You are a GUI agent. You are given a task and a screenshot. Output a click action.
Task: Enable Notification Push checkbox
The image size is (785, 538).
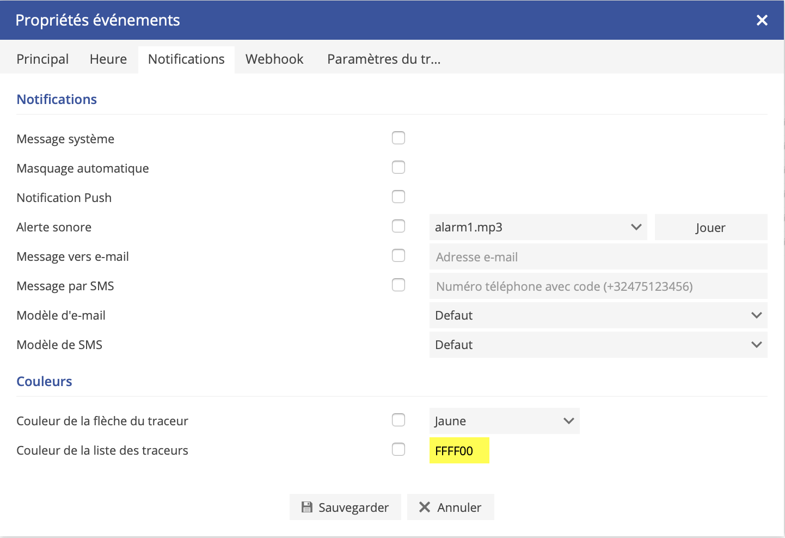coord(398,197)
